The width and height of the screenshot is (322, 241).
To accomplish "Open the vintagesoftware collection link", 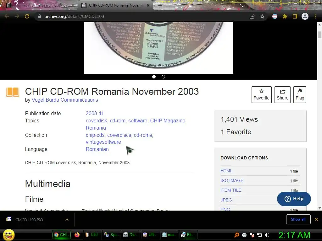I will pos(103,142).
